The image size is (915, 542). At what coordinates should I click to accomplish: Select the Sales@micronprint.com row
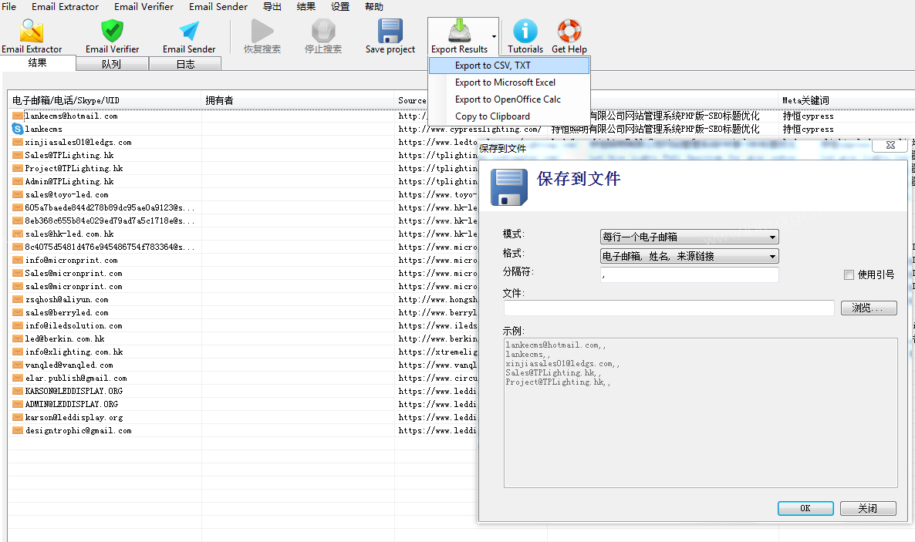click(x=243, y=273)
